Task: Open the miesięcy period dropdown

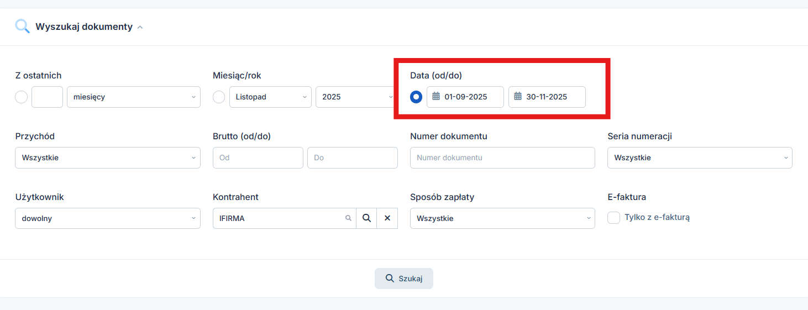Action: (x=133, y=97)
